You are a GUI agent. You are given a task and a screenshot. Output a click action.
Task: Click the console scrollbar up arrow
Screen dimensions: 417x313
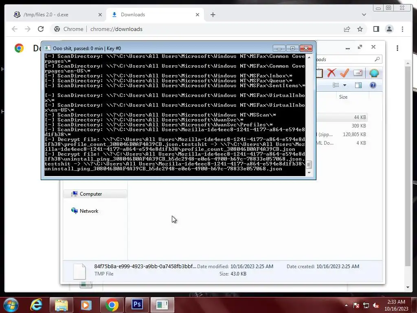click(309, 57)
